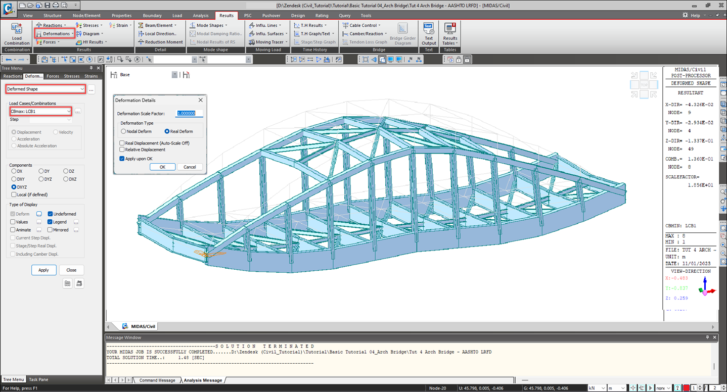Click the open file icon in title bar
The image size is (727, 392).
tap(30, 5)
